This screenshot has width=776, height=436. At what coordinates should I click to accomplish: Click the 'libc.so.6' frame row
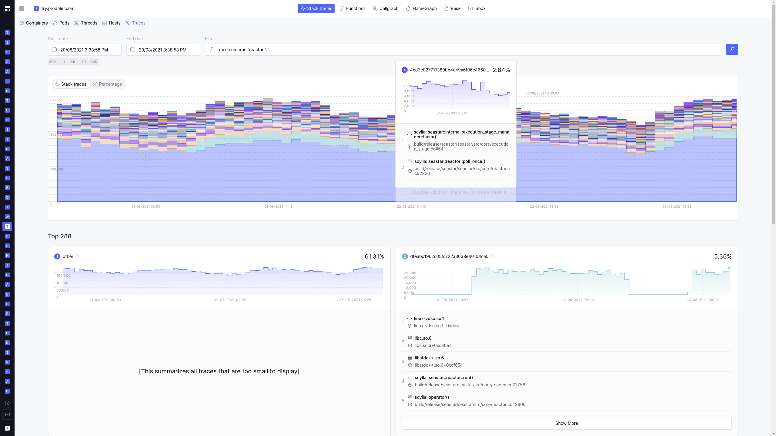tap(567, 342)
